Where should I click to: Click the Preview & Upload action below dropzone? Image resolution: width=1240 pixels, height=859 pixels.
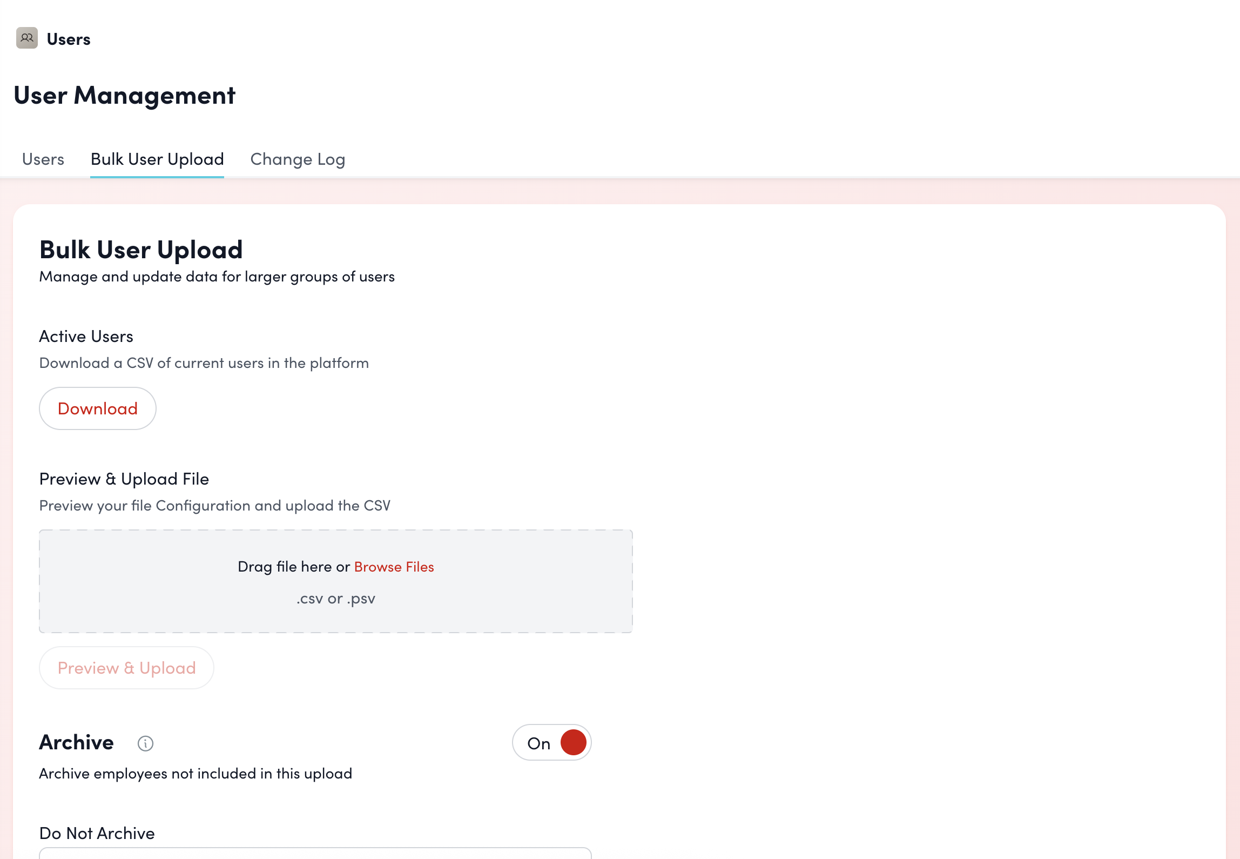126,668
